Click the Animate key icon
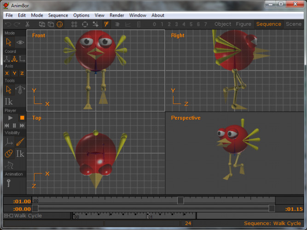The image size is (307, 230). coord(9,183)
